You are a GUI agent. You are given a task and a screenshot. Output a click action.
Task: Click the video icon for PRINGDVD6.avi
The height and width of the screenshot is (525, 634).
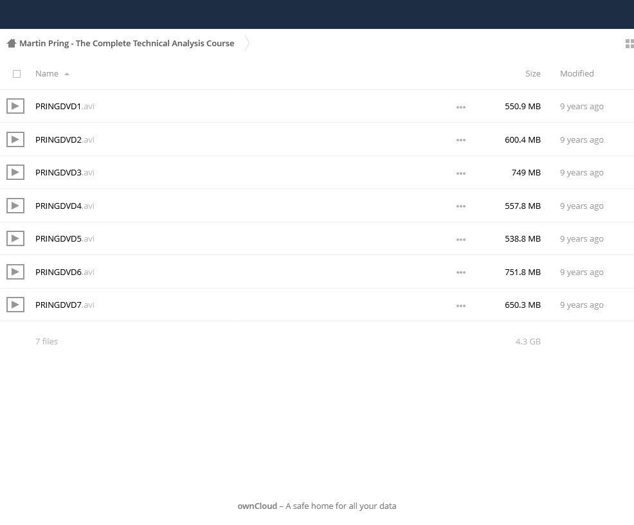click(x=15, y=272)
